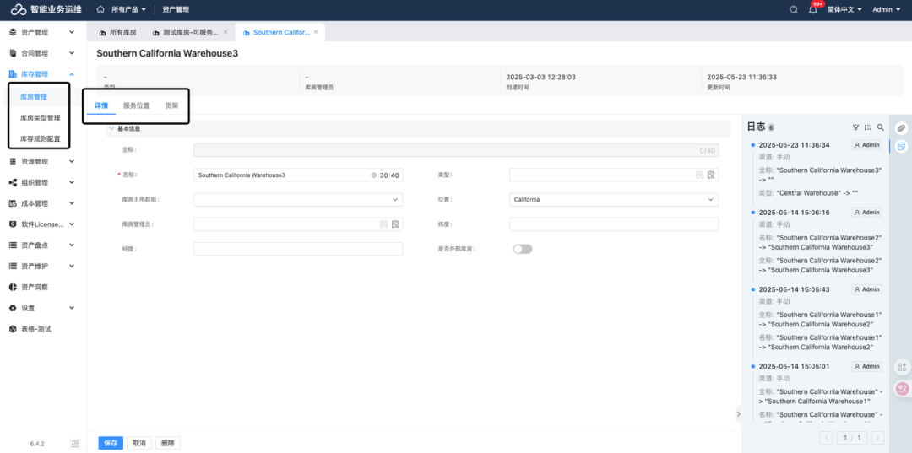Image resolution: width=912 pixels, height=453 pixels.
Task: Click the home icon in top navigation
Action: pyautogui.click(x=100, y=10)
